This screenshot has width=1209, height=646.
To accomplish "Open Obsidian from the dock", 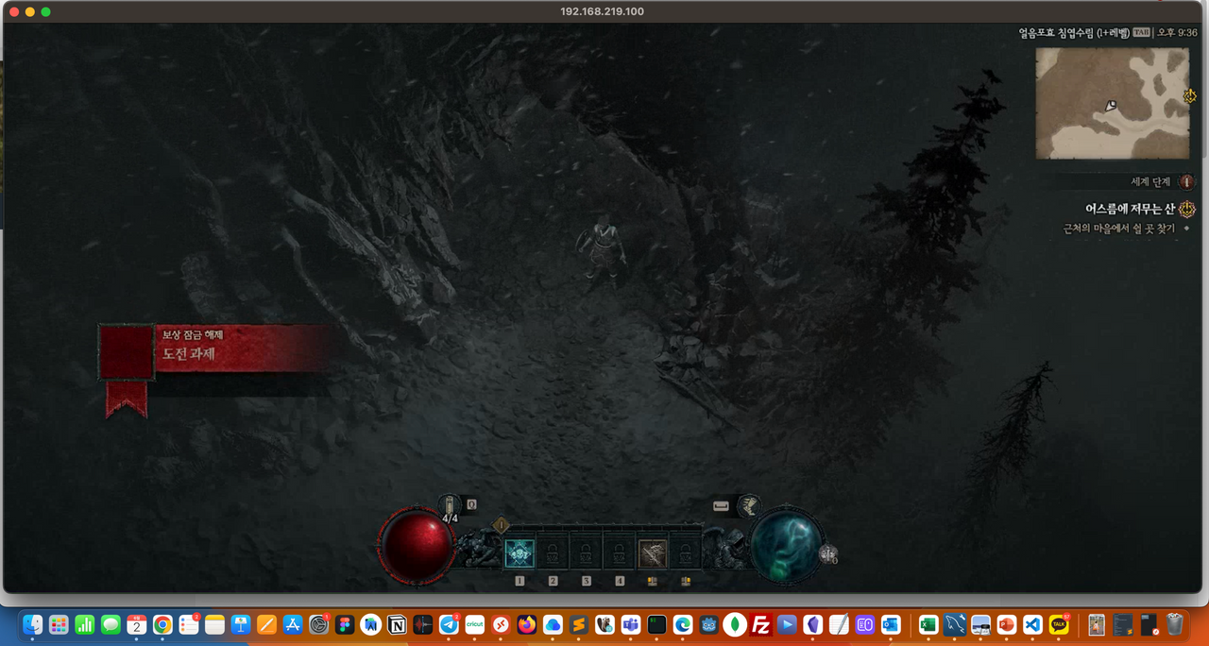I will point(812,624).
